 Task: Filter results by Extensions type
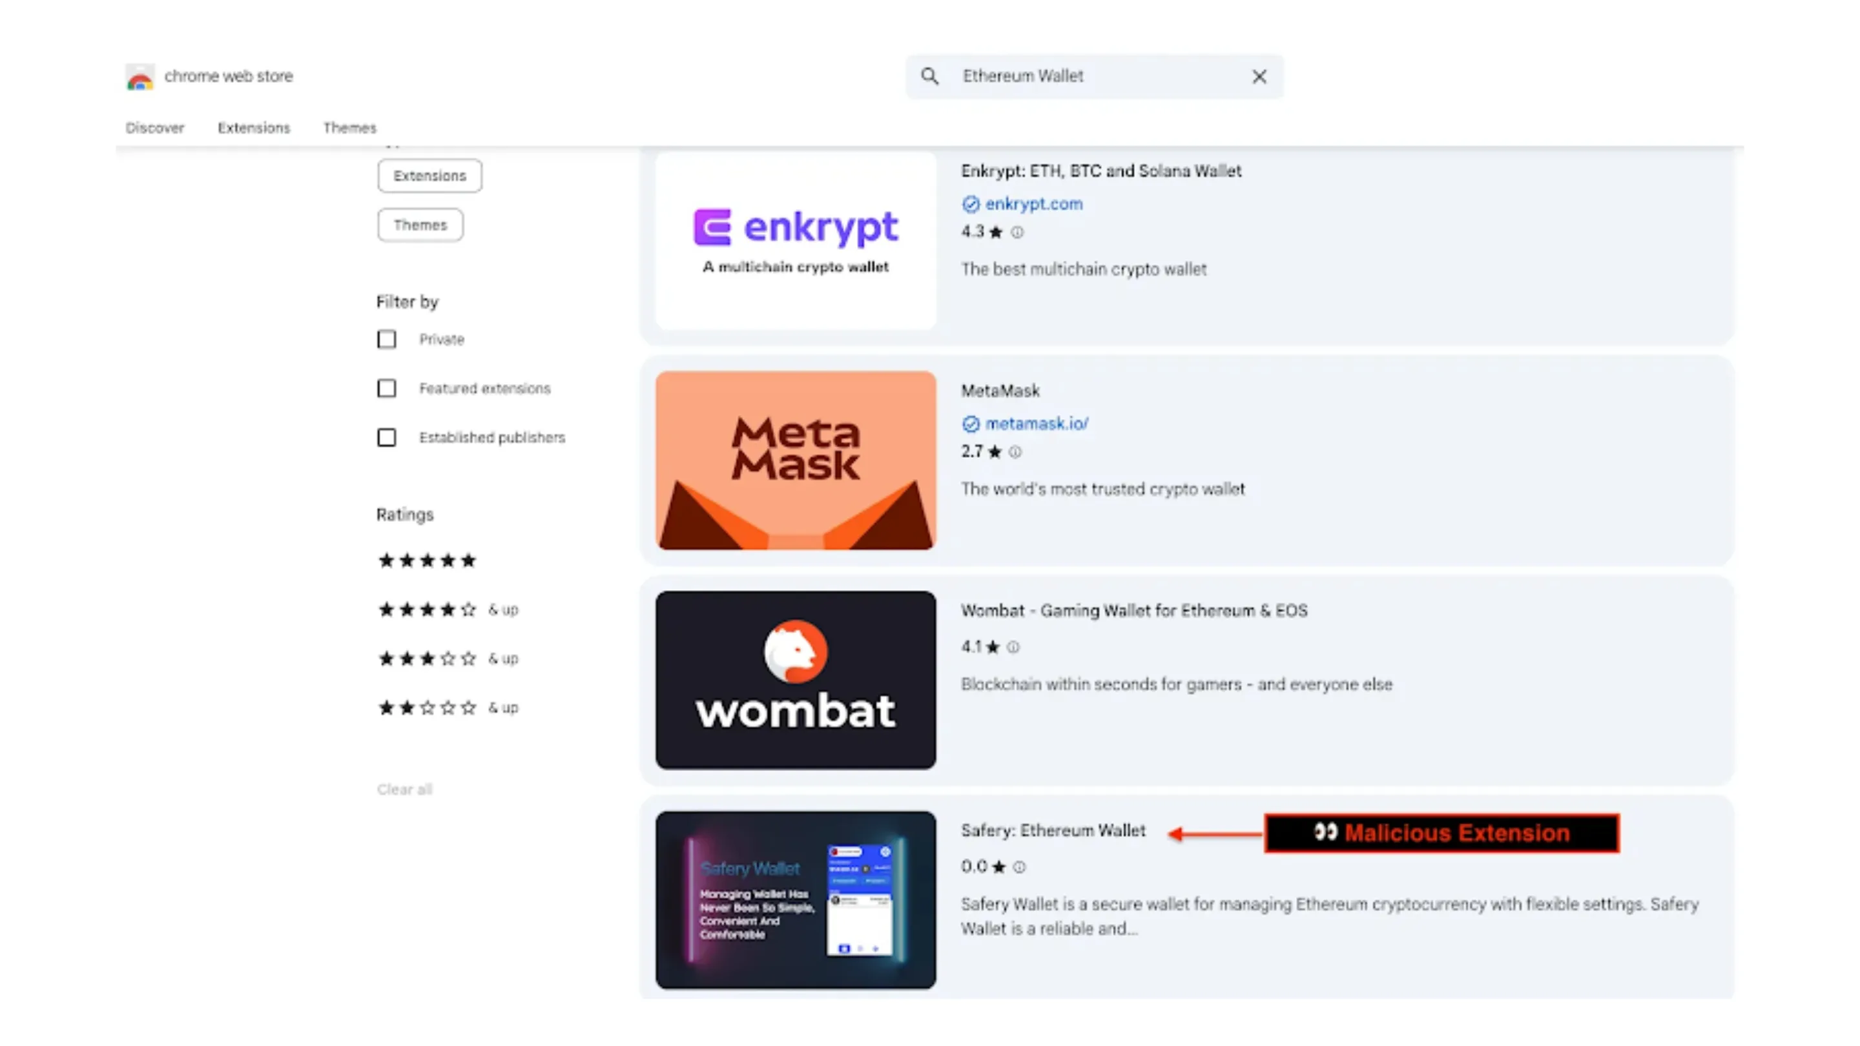click(429, 175)
